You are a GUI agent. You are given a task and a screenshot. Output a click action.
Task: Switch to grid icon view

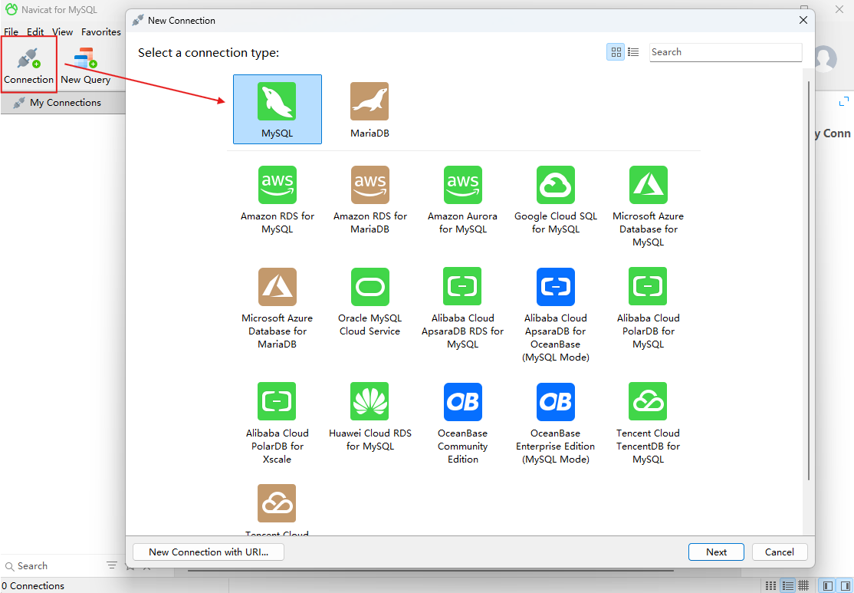pyautogui.click(x=616, y=52)
